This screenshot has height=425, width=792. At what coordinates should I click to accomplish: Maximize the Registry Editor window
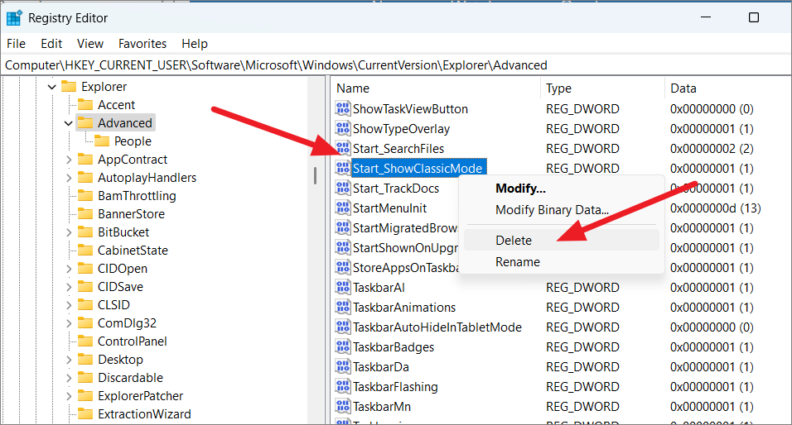(x=754, y=17)
